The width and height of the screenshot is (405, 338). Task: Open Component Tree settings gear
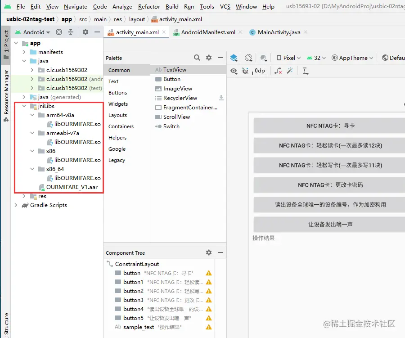tap(209, 252)
